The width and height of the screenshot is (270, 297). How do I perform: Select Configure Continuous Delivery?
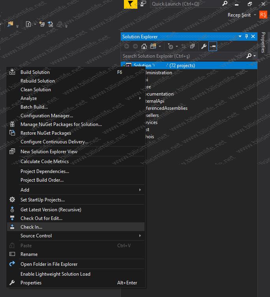tap(76, 142)
